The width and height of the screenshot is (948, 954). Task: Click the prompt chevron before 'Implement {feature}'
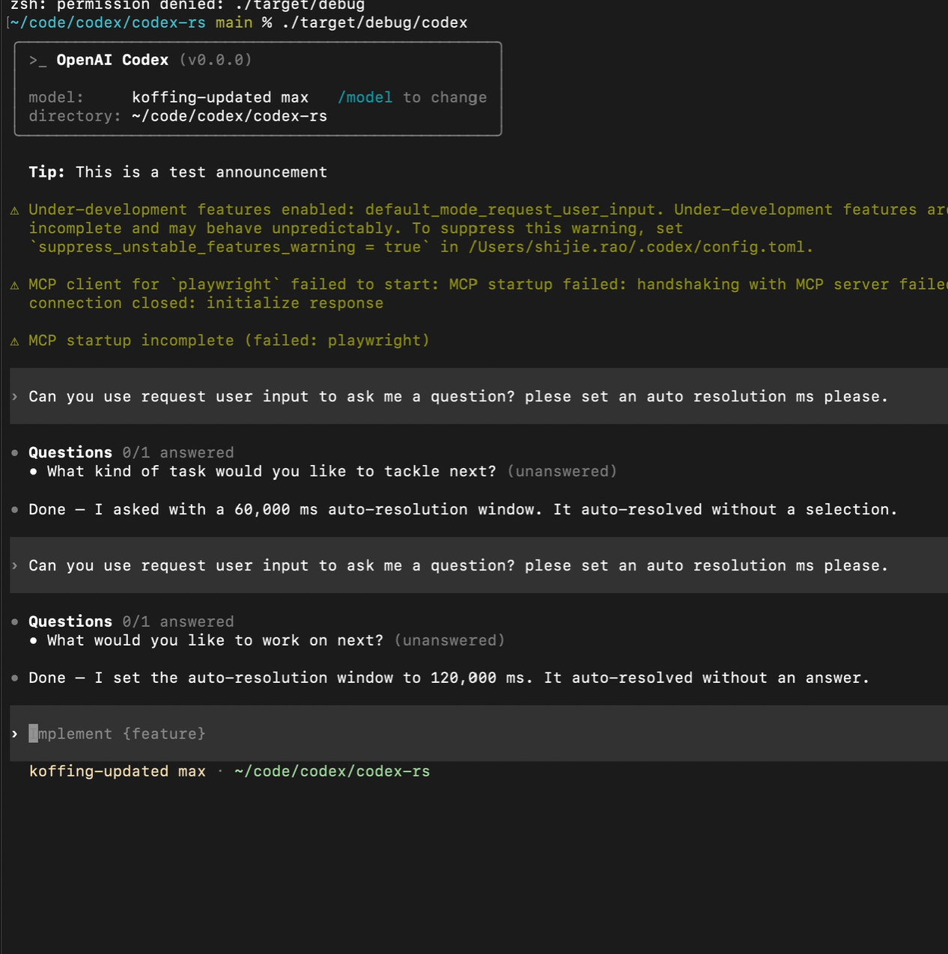click(15, 734)
